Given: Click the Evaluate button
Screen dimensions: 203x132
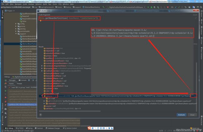Looking at the screenshot, I should pyautogui.click(x=181, y=115).
